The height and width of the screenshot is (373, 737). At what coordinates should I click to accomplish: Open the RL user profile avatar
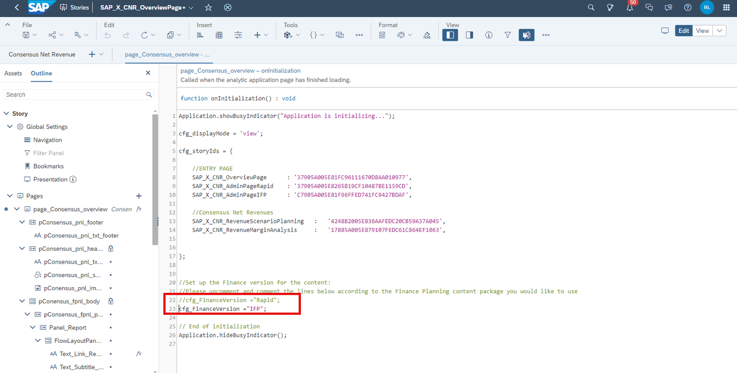point(707,8)
